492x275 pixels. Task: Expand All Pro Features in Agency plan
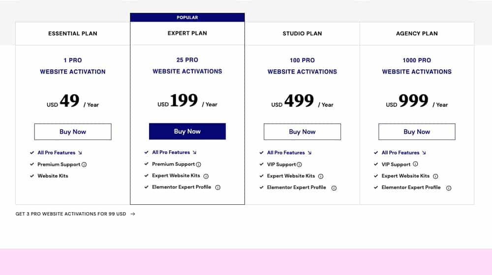(403, 153)
